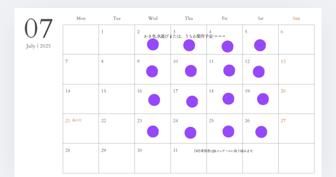
Task: Click the large 07 month heading
Action: pyautogui.click(x=39, y=28)
